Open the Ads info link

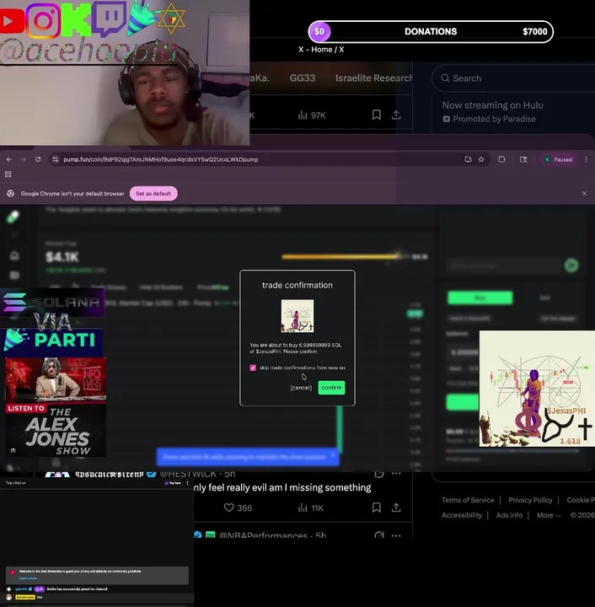tap(509, 515)
